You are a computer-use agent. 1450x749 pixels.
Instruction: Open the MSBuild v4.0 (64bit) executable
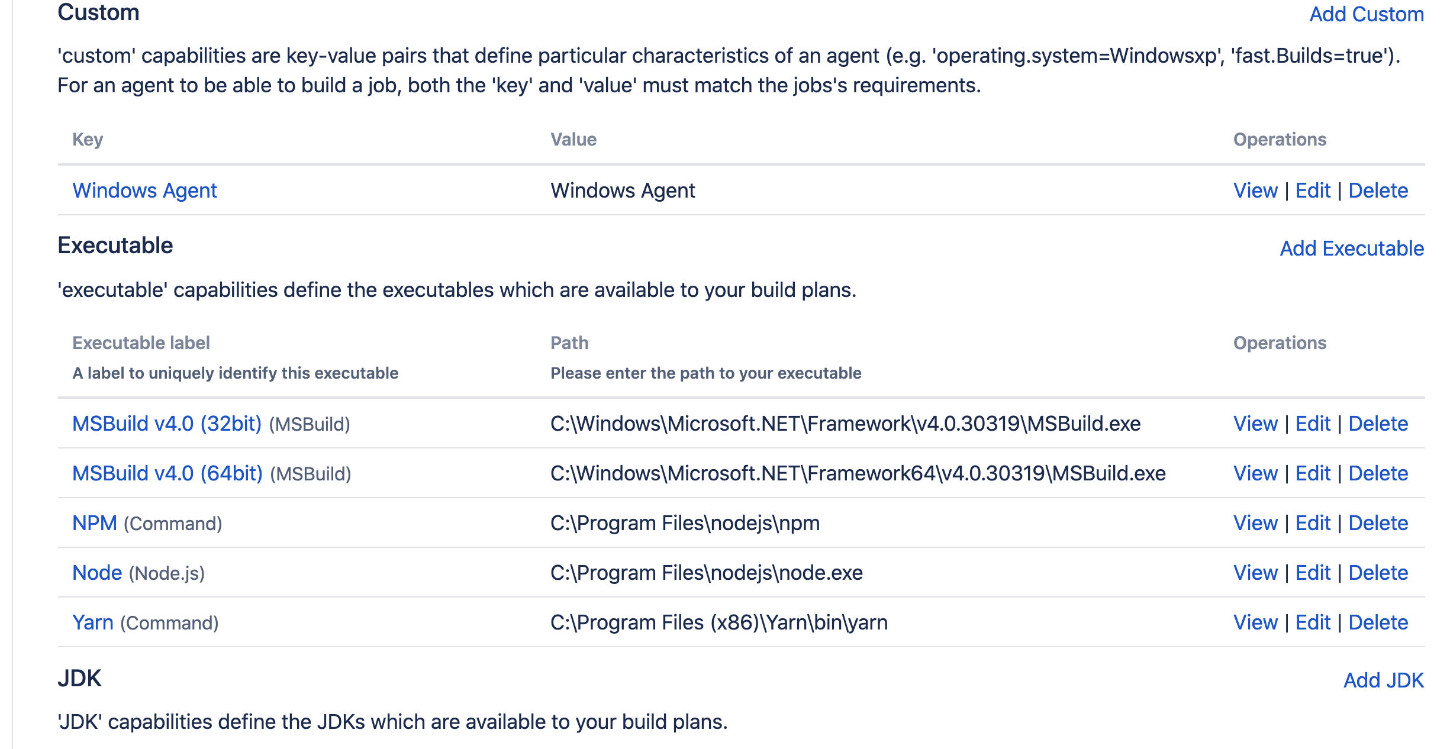click(167, 473)
